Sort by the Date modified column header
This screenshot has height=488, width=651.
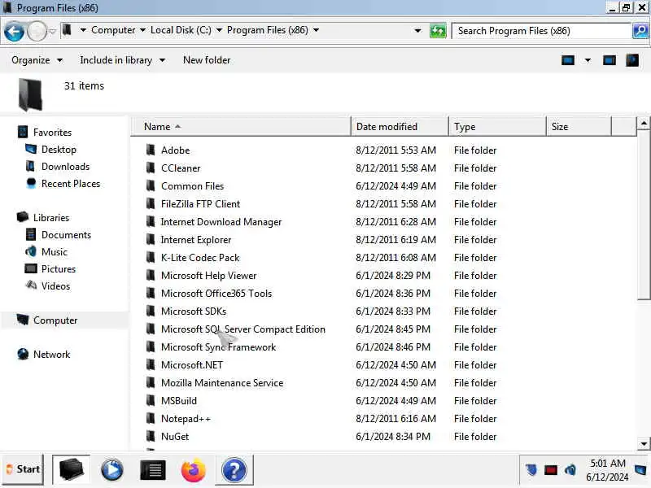pos(400,127)
